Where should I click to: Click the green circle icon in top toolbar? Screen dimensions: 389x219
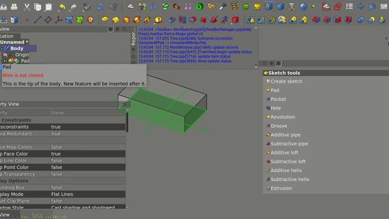pyautogui.click(x=199, y=7)
